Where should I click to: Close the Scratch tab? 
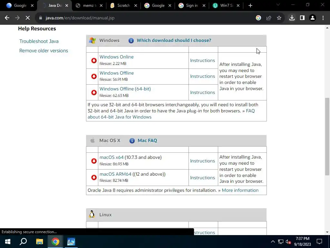pos(136,6)
